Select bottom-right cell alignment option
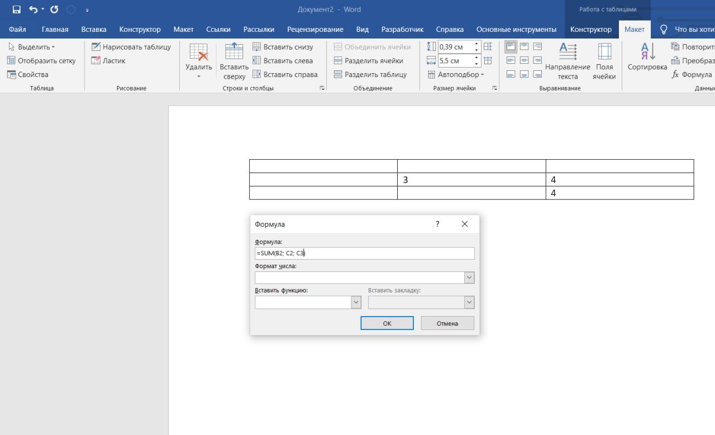The height and width of the screenshot is (435, 715). point(537,74)
